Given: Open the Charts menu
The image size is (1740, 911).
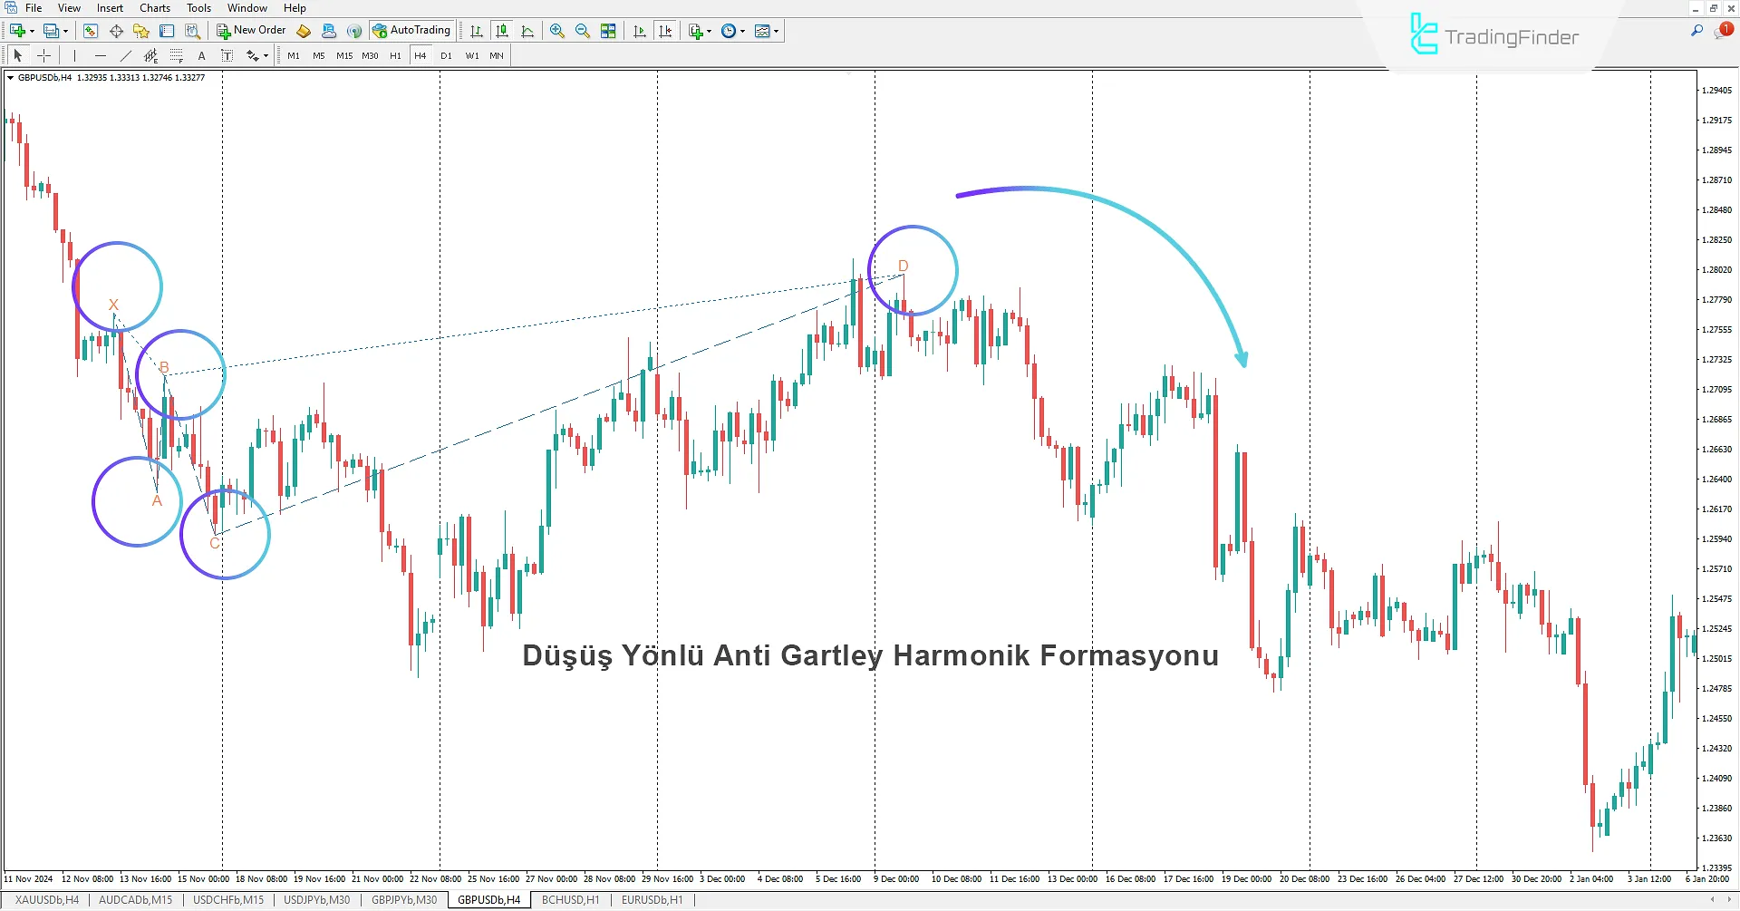Looking at the screenshot, I should (x=154, y=7).
